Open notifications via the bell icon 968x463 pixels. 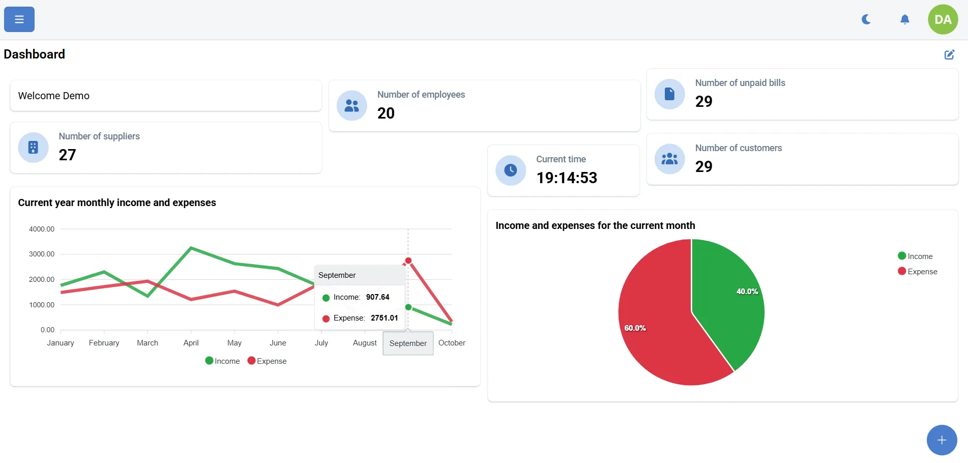904,19
